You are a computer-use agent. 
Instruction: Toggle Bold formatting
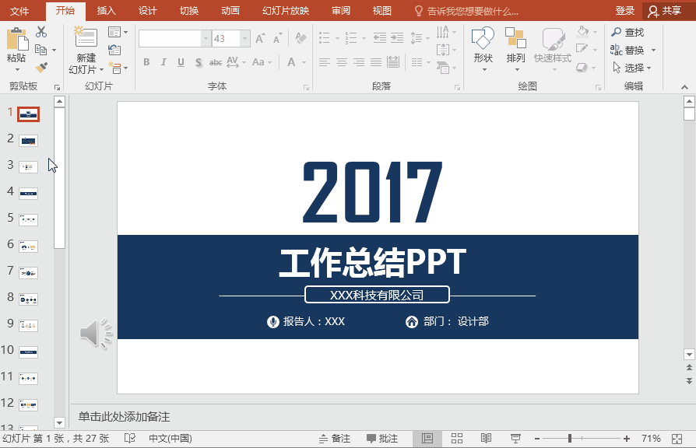tap(146, 62)
